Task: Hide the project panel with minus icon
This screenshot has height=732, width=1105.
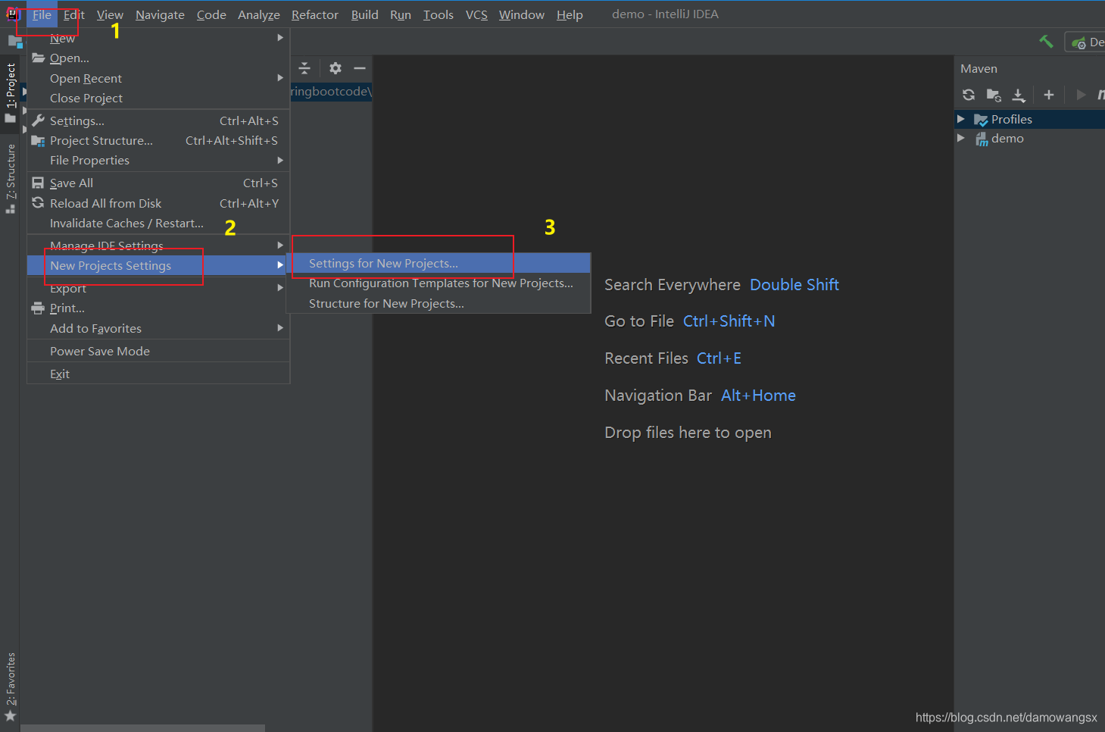Action: 360,68
